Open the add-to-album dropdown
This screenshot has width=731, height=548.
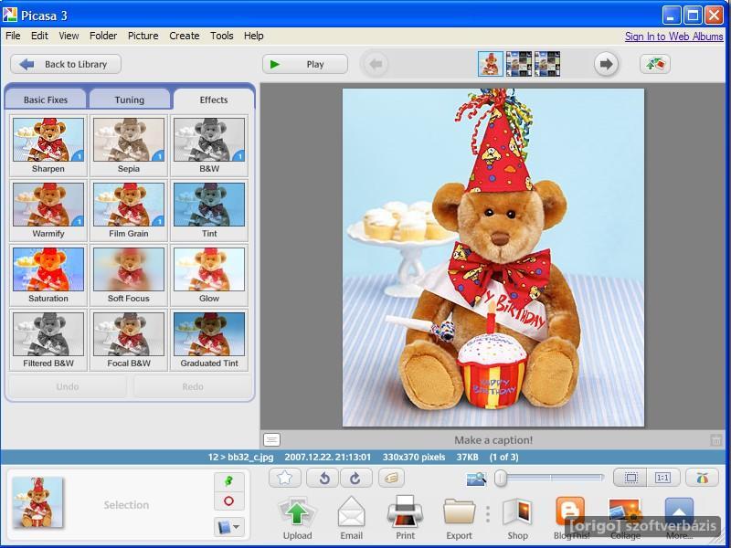229,527
